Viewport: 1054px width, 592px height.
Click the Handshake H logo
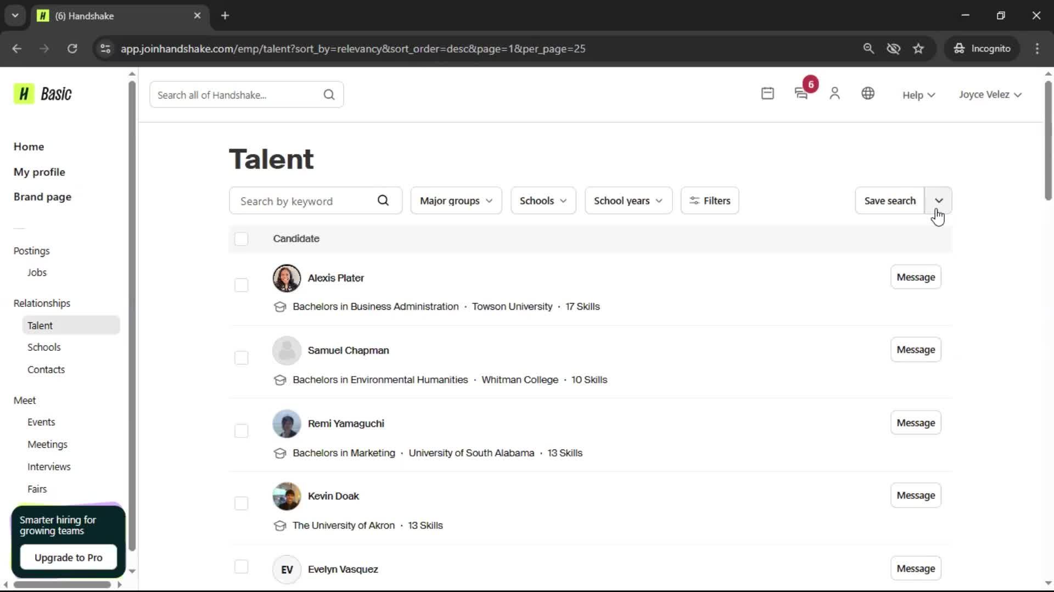(x=24, y=94)
